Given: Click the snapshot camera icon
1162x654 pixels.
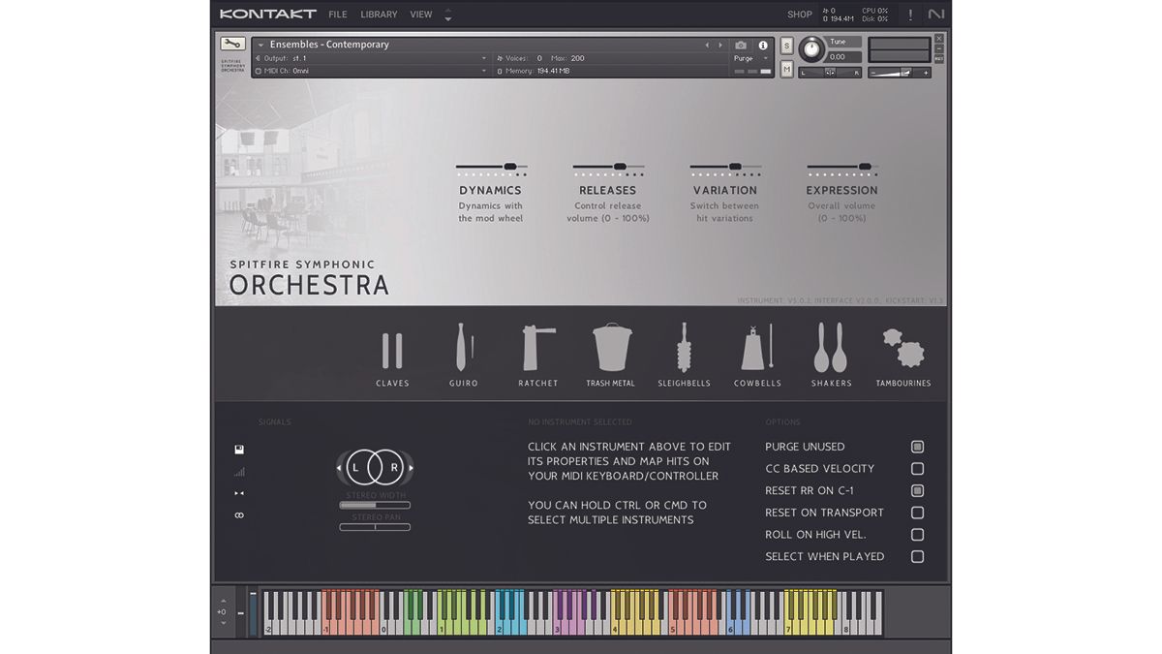Looking at the screenshot, I should point(741,44).
